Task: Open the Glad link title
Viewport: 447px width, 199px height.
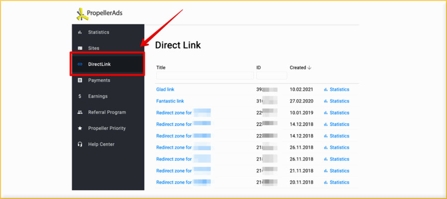Action: click(x=165, y=89)
